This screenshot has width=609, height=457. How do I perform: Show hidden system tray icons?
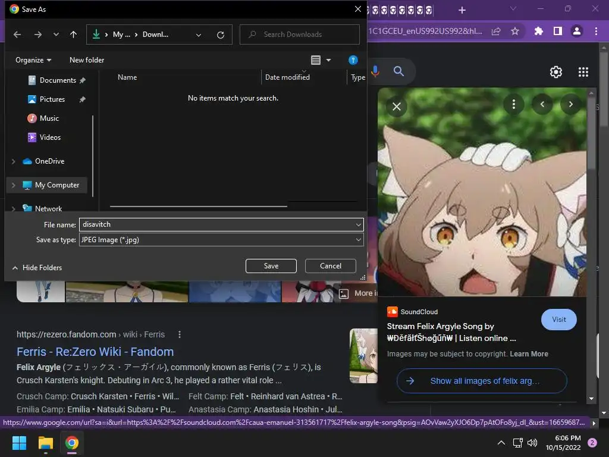[x=501, y=443]
